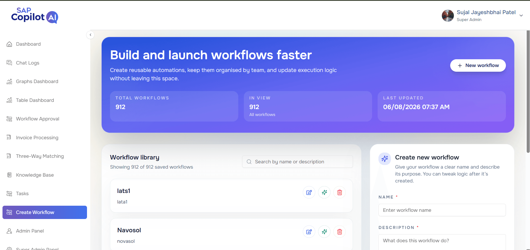The image size is (530, 250).
Task: Click the Last Updated stat card
Action: (442, 106)
